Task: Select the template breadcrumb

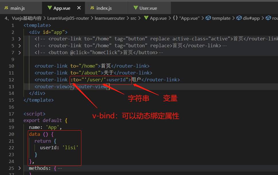Action: point(221,18)
